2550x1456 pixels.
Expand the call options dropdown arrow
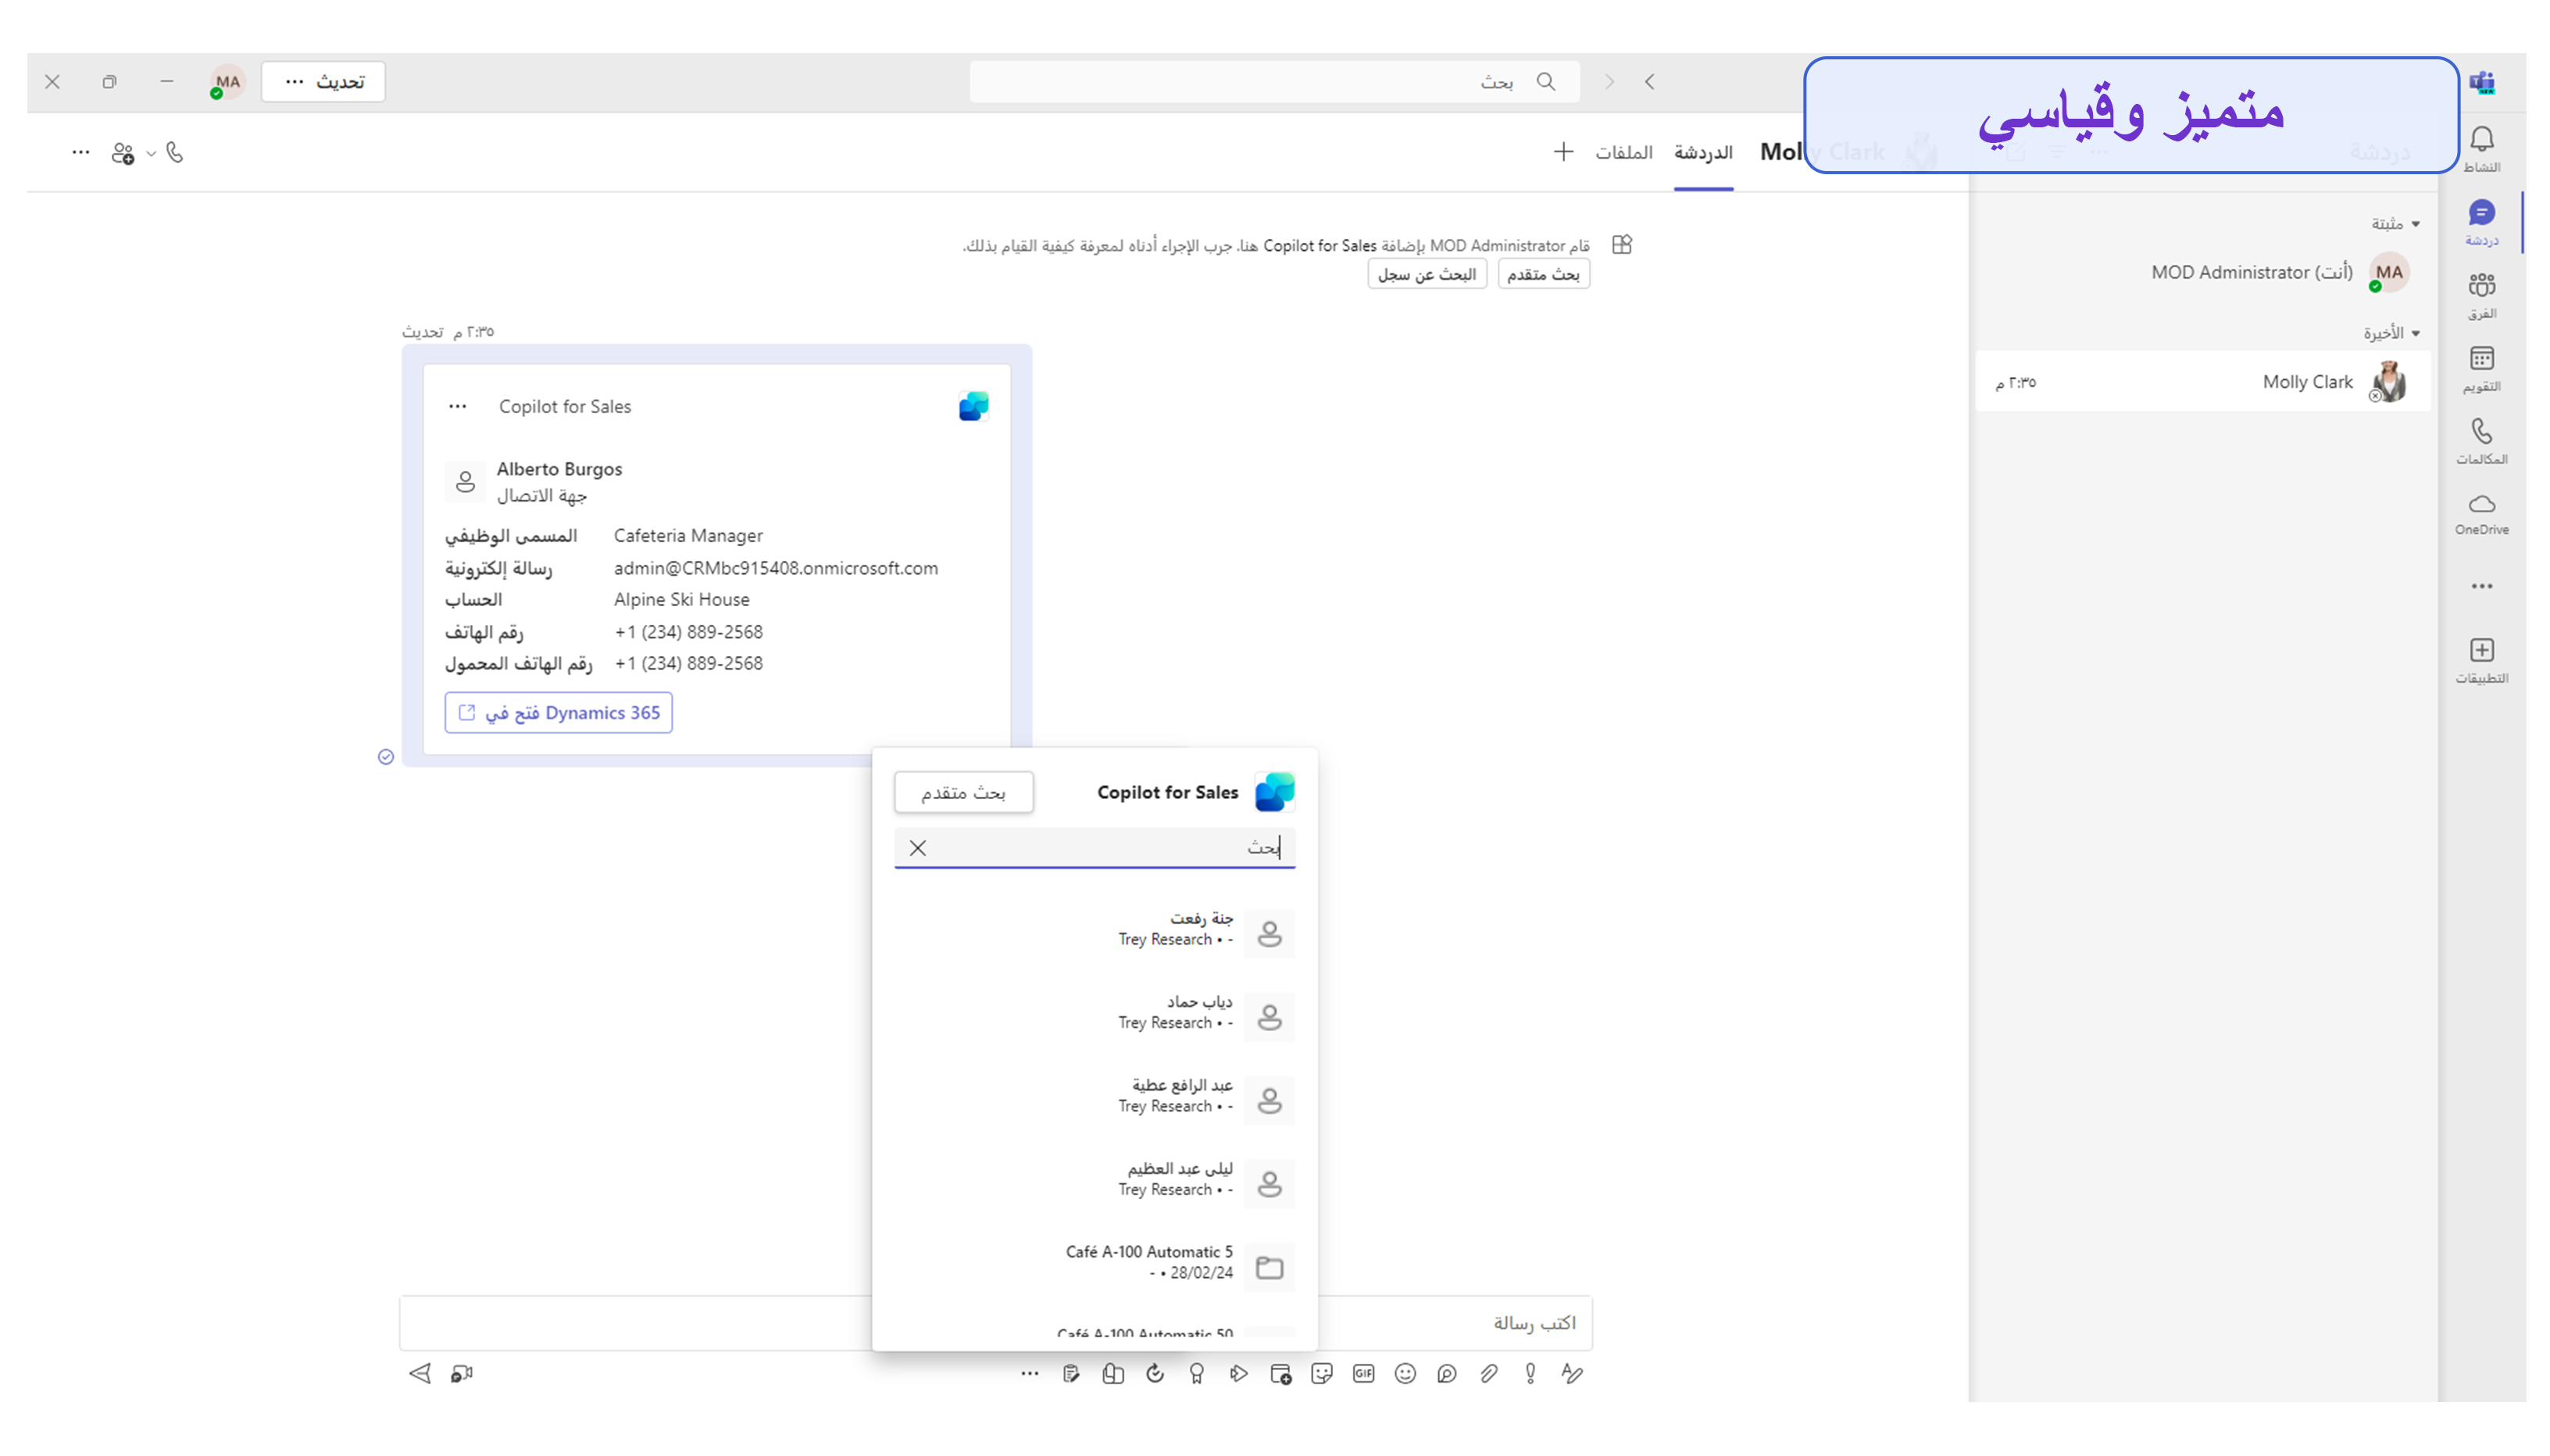(x=151, y=153)
